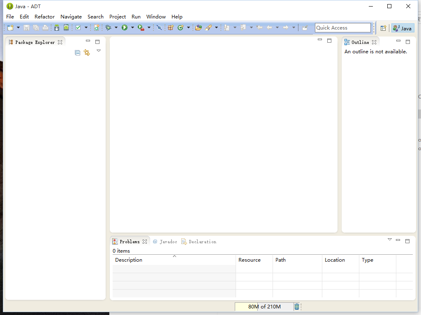Image resolution: width=421 pixels, height=315 pixels.
Task: Click the Open Perspective icon
Action: pos(383,28)
